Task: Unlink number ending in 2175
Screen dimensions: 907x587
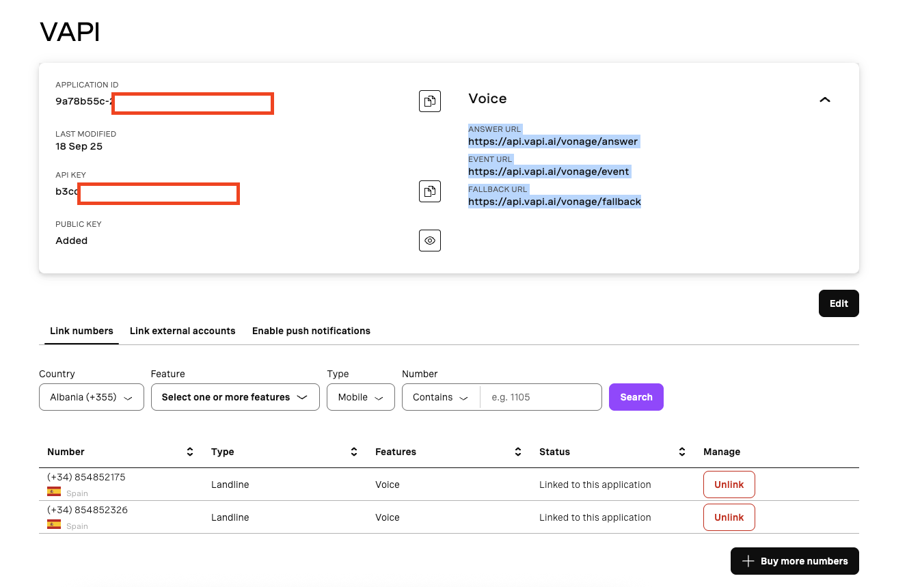Action: click(x=729, y=484)
